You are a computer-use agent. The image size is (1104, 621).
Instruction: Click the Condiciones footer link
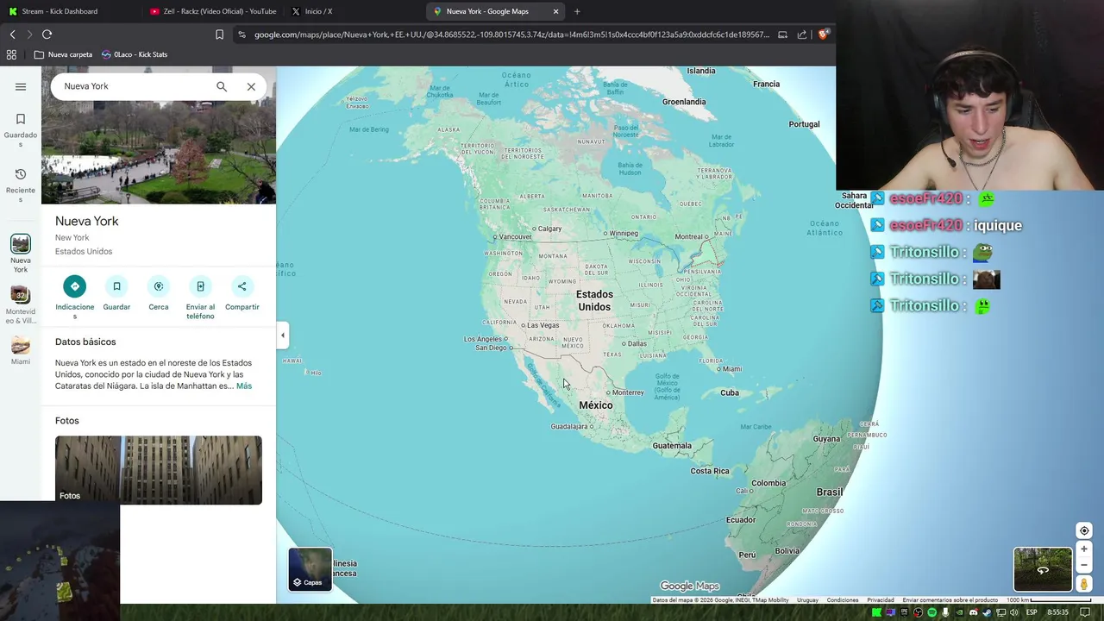click(x=843, y=600)
